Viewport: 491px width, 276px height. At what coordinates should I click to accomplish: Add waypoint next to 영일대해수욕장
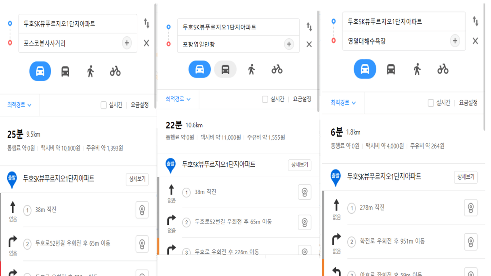pos(455,41)
